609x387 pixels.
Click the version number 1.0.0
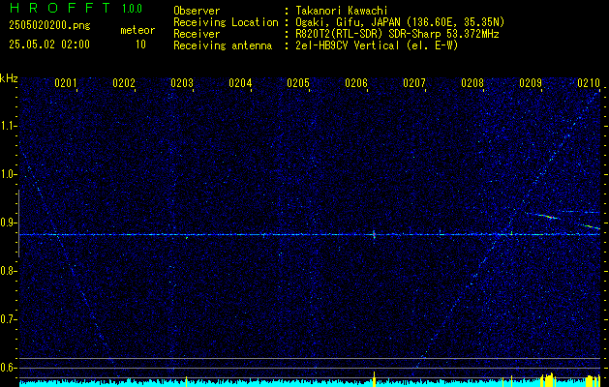pos(132,8)
